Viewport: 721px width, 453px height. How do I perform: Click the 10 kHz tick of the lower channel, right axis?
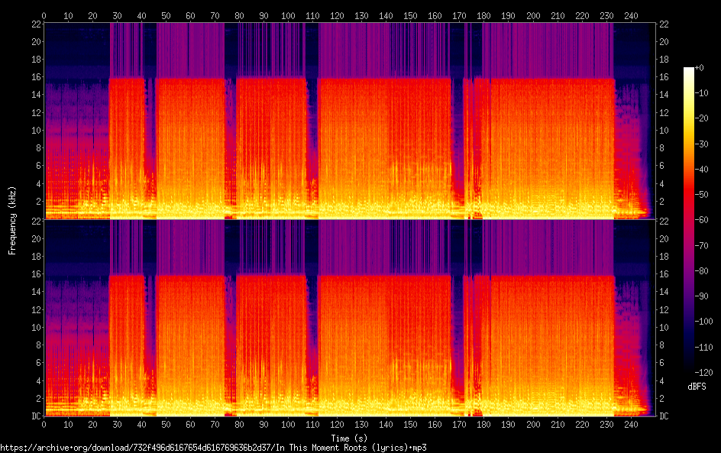coord(664,327)
